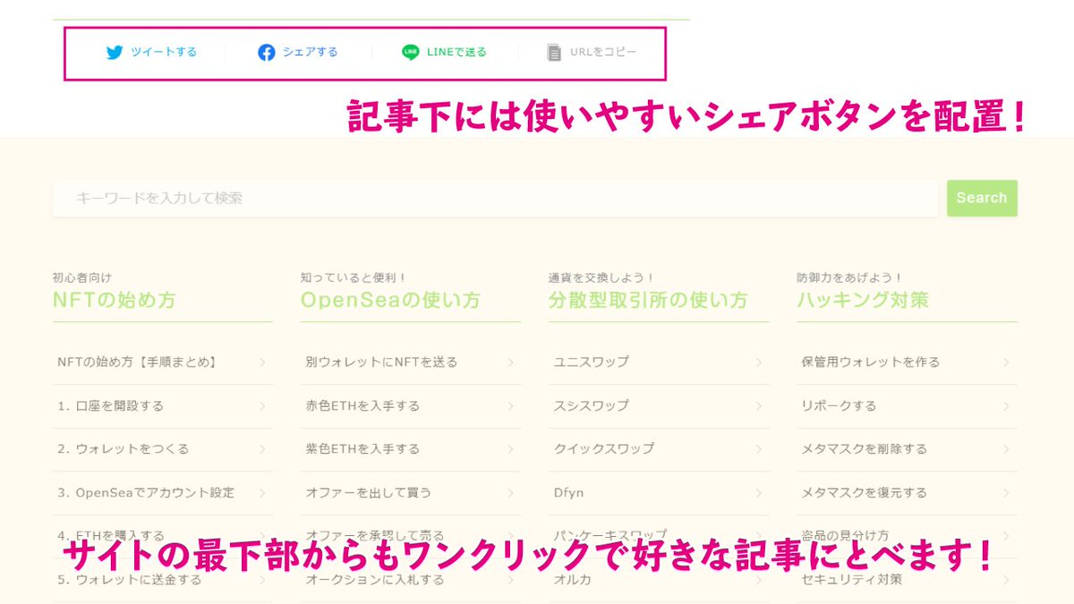Open the ユニスワップ guide link
The width and height of the screenshot is (1074, 604).
[591, 362]
